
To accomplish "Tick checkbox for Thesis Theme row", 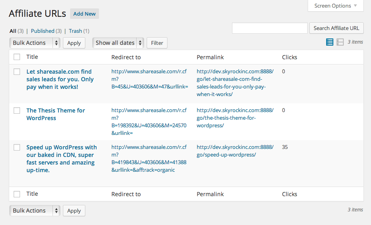I will tap(17, 110).
